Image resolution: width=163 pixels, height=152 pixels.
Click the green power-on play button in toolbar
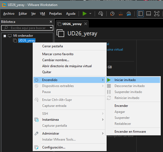[x=85, y=14]
